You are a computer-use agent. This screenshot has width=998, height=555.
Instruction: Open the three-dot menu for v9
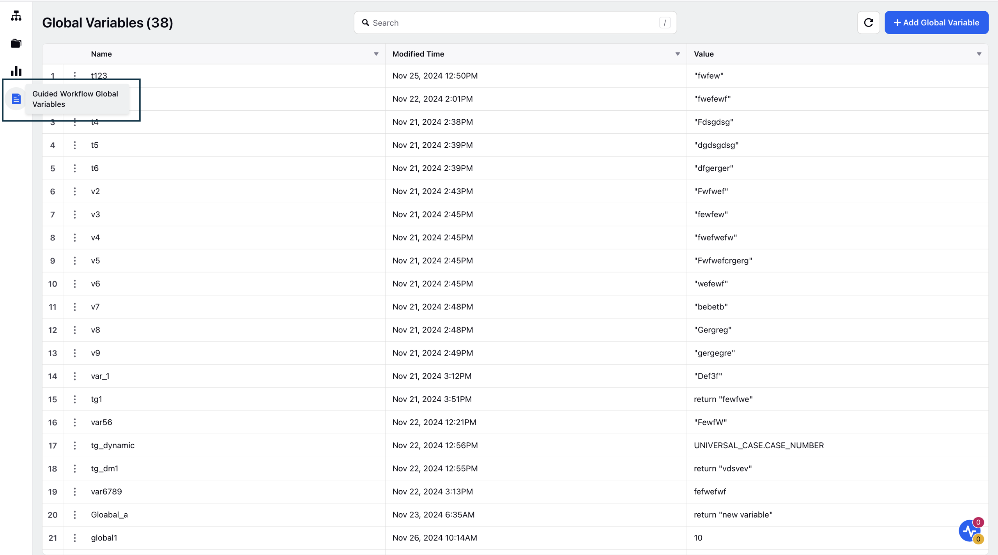(x=74, y=353)
